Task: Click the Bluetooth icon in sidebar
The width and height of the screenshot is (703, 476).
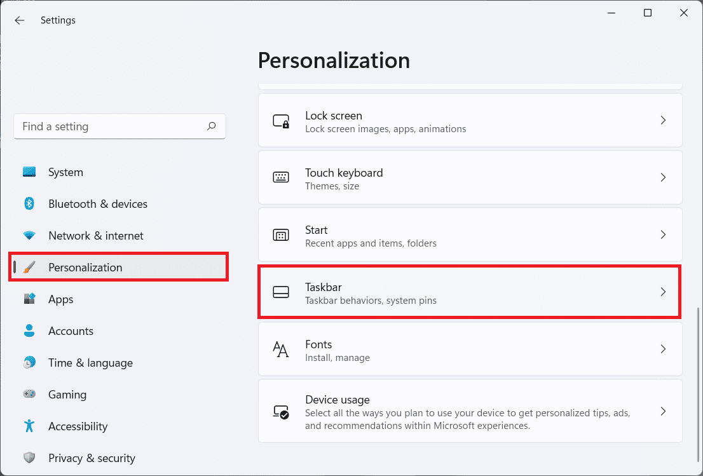Action: [x=29, y=203]
